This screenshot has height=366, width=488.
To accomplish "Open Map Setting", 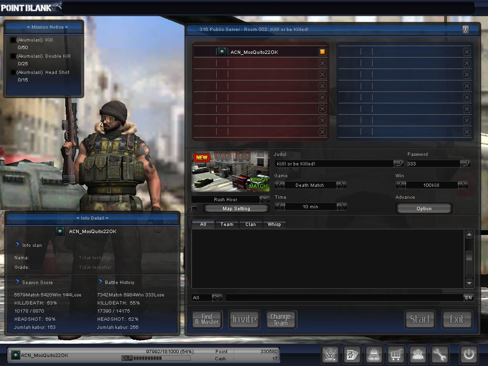I will tap(236, 209).
